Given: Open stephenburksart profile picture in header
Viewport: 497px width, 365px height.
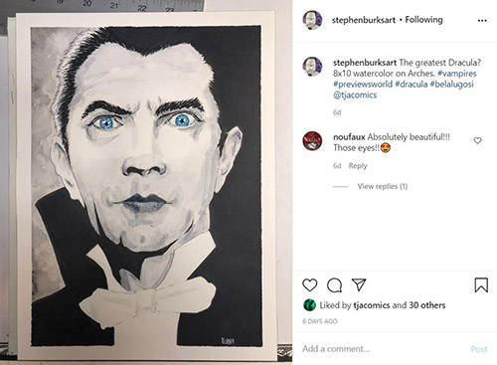Looking at the screenshot, I should point(312,20).
